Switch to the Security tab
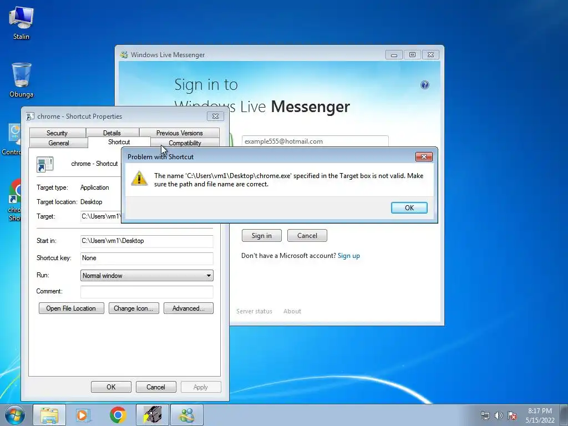 57,133
